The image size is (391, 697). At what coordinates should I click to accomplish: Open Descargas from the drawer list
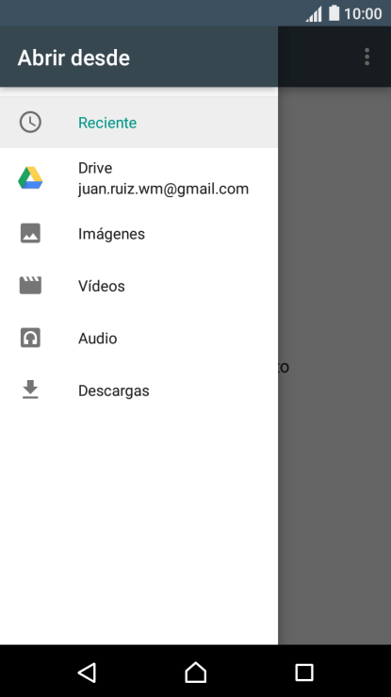pyautogui.click(x=138, y=390)
